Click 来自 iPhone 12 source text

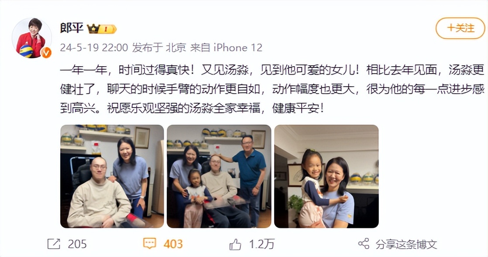[226, 47]
